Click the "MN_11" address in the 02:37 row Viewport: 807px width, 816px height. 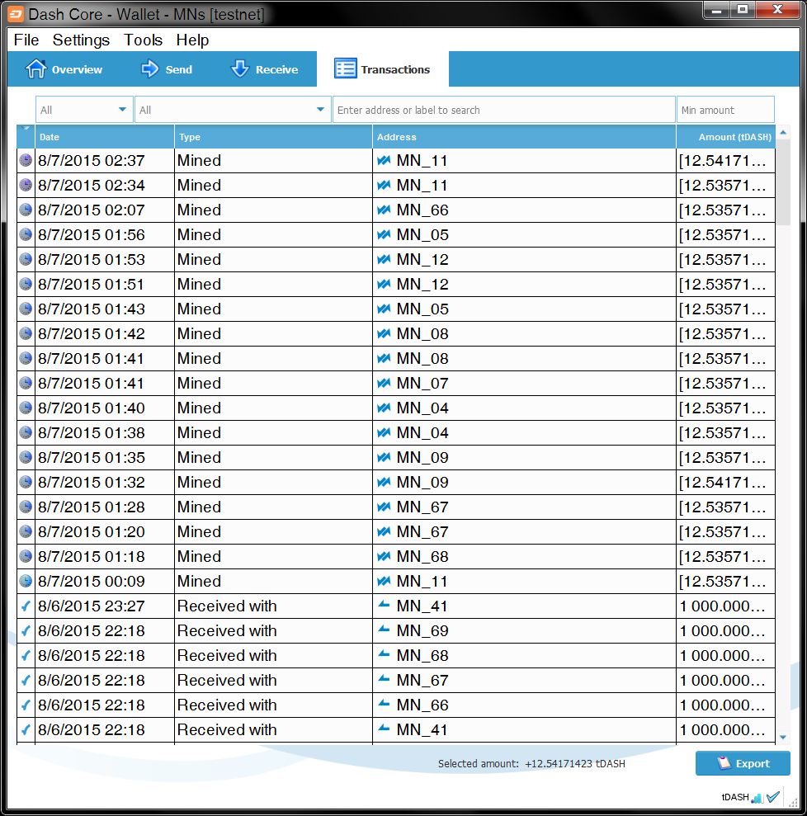point(422,161)
